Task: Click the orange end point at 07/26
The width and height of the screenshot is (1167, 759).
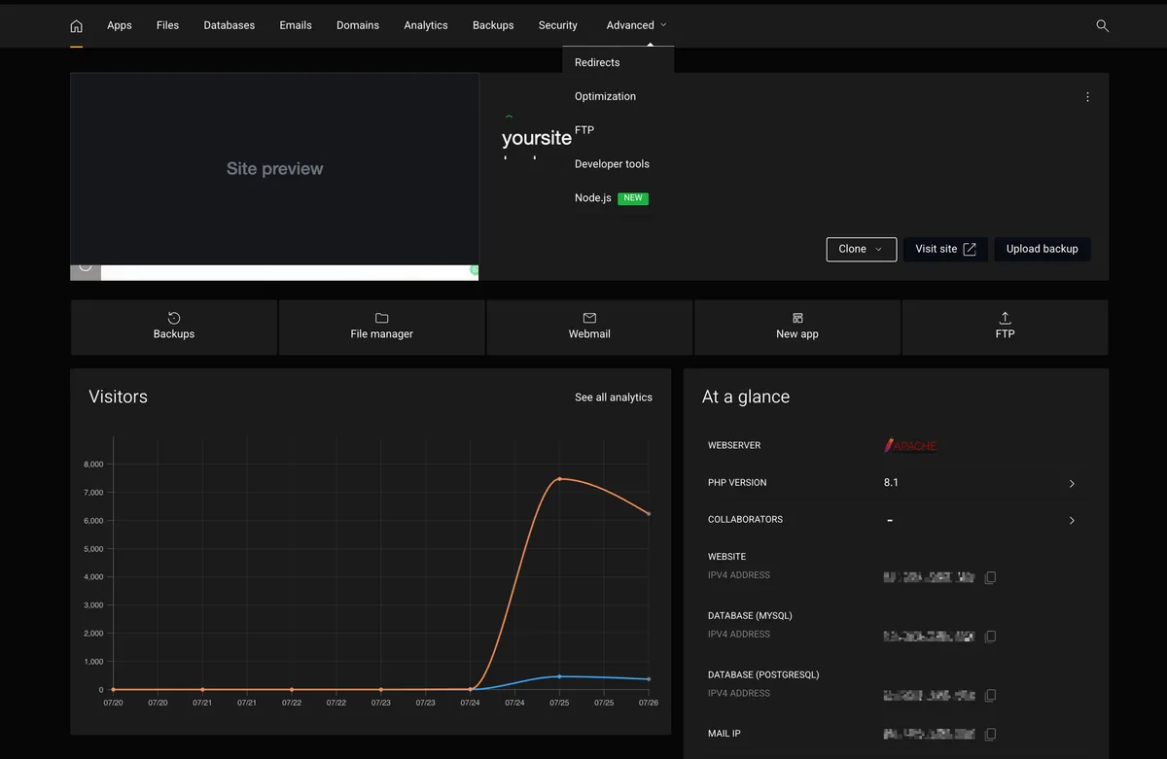Action: [x=649, y=514]
